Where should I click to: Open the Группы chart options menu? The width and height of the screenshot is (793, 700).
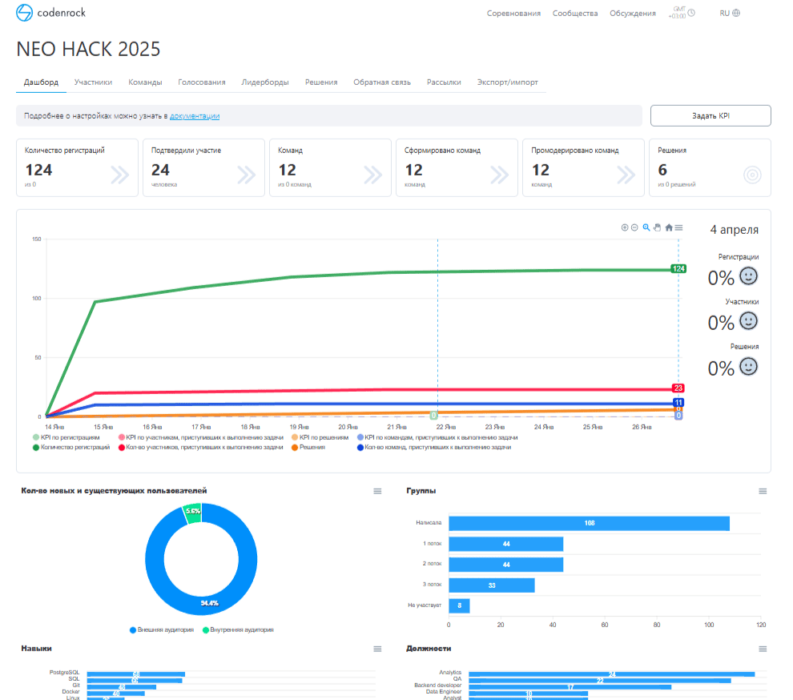tap(763, 491)
